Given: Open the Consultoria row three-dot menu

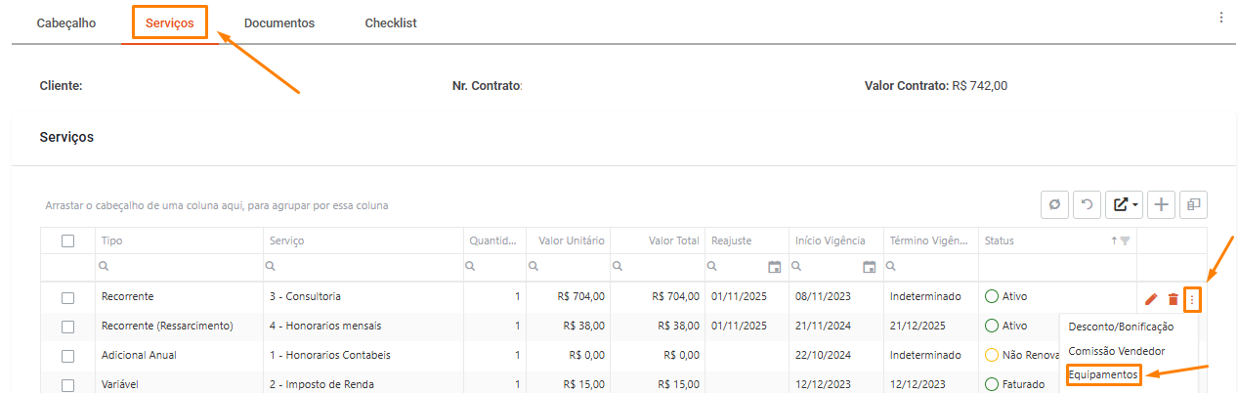Looking at the screenshot, I should click(x=1191, y=298).
